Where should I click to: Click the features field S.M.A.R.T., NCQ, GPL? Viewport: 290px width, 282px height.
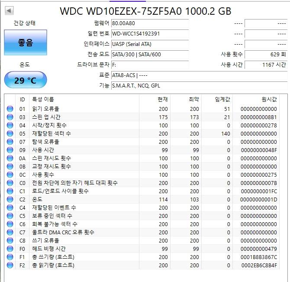coord(199,86)
